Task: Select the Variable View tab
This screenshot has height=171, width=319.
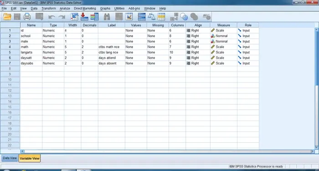Action: [30, 158]
